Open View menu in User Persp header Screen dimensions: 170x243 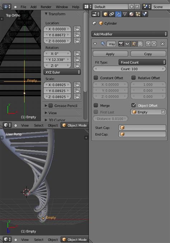pos(25,239)
